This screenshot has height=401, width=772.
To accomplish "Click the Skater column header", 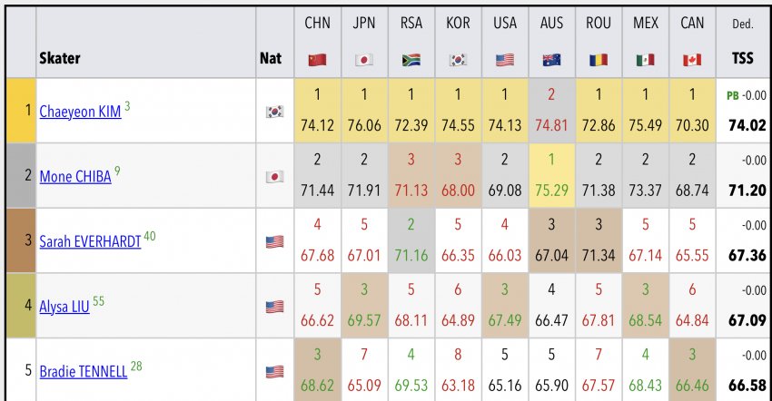I will 60,58.
